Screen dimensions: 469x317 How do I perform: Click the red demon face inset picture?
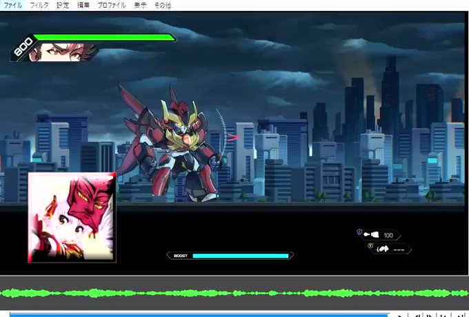click(72, 218)
